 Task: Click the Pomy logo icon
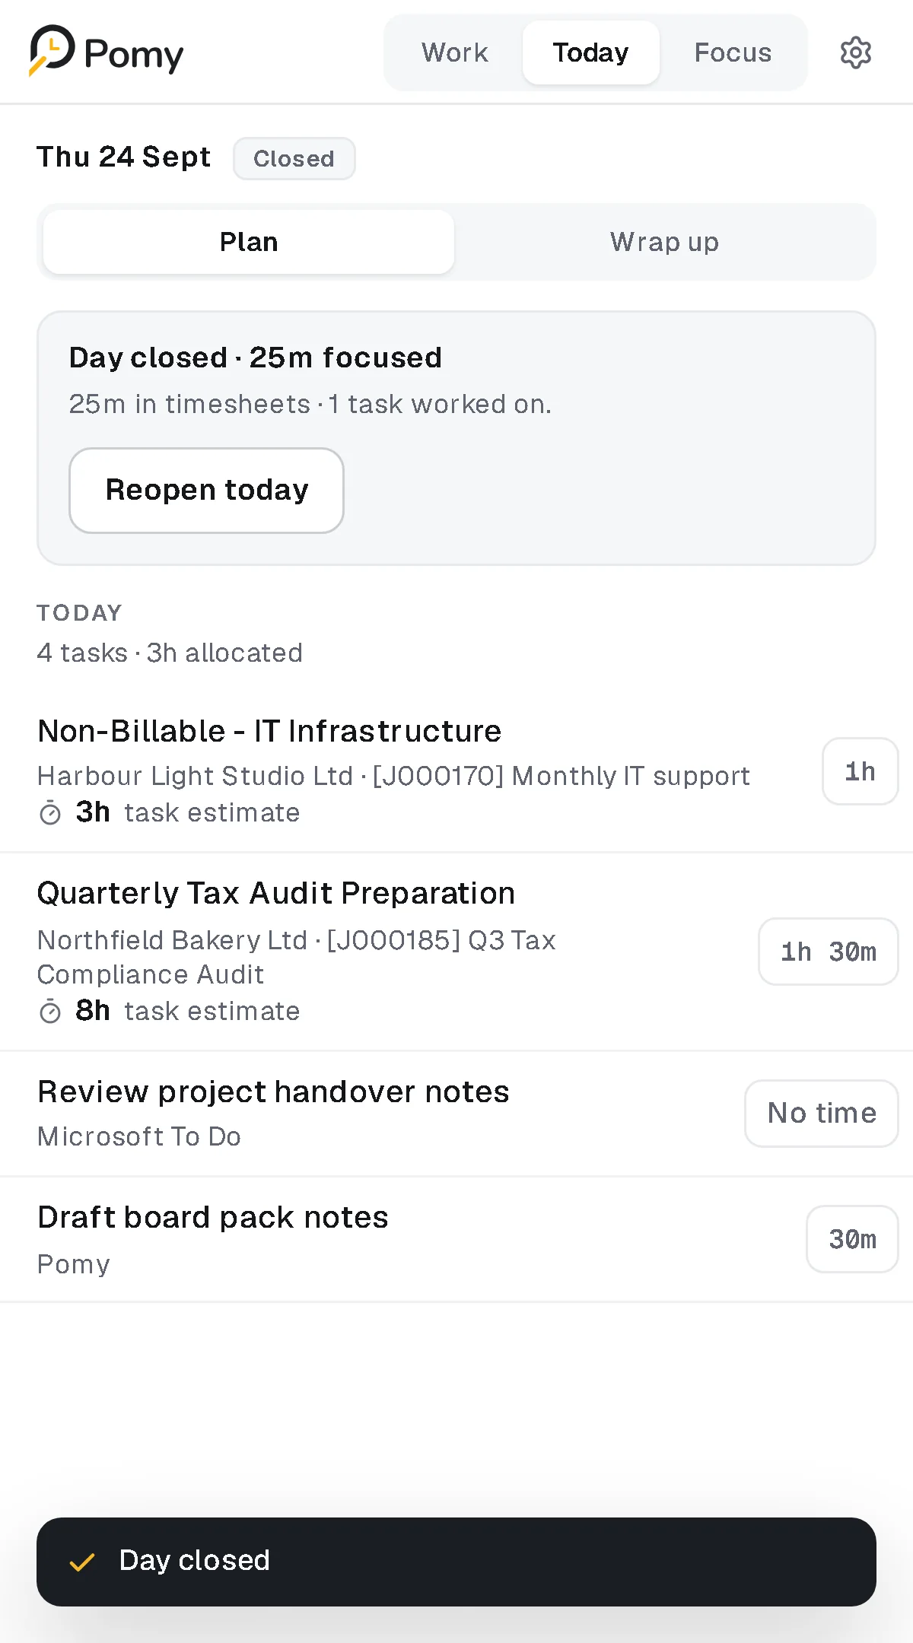(x=52, y=50)
